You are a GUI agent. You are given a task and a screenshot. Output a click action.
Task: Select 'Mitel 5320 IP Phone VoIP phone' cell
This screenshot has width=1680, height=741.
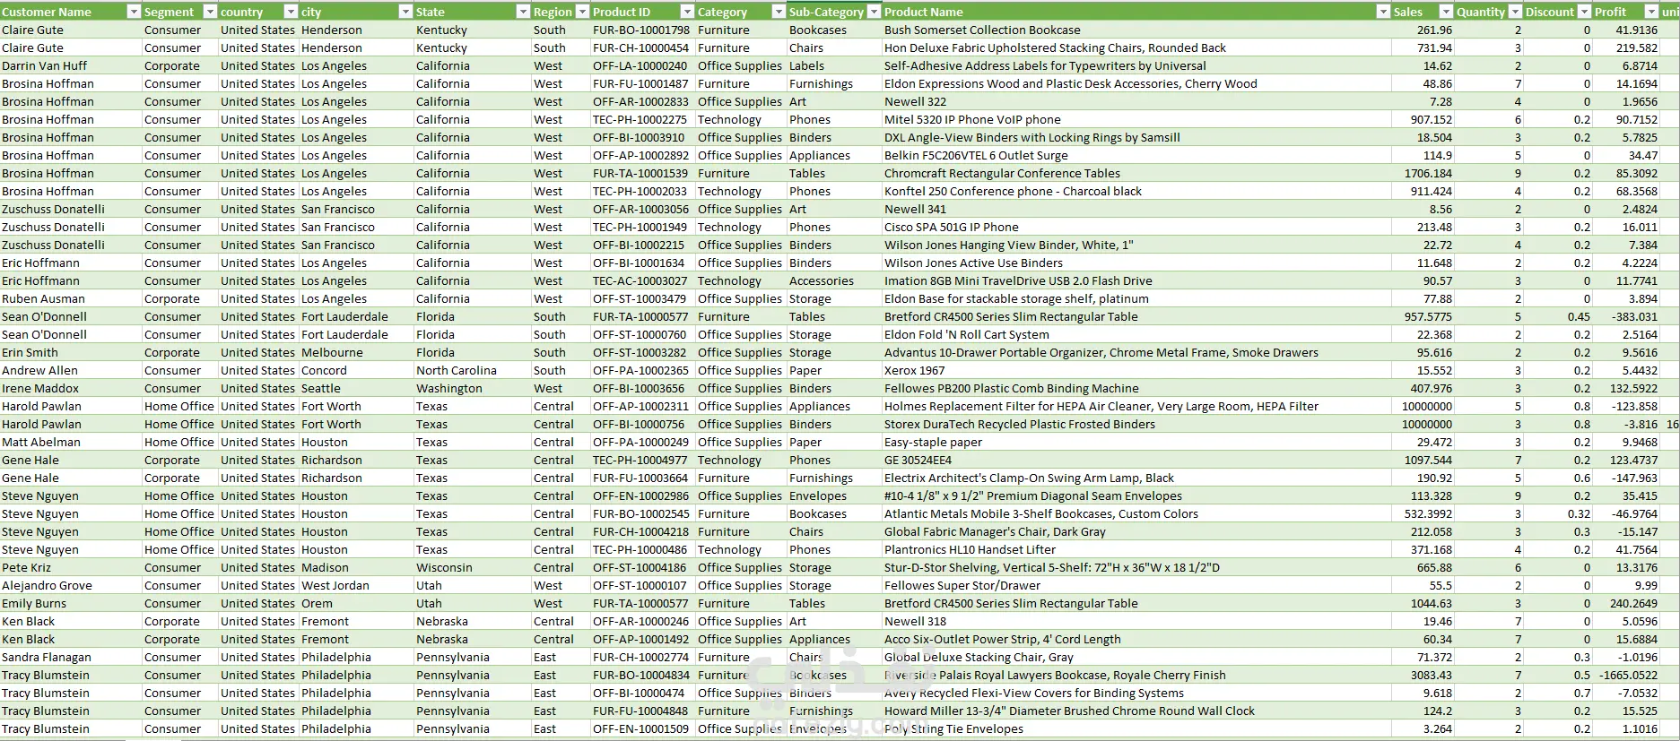coord(1136,119)
